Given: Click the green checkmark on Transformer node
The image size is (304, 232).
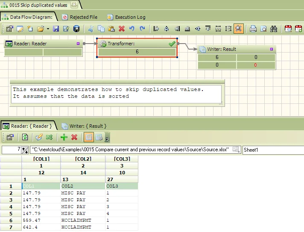Looking at the screenshot, I should 172,44.
